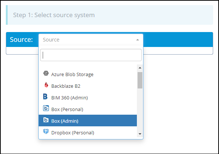Focus the source search text field
Image resolution: width=219 pixels, height=154 pixels.
[x=91, y=55]
